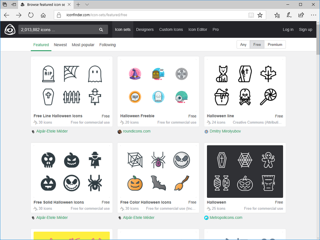Click the web notes pen icon
The height and width of the screenshot is (240, 320).
coord(289,15)
